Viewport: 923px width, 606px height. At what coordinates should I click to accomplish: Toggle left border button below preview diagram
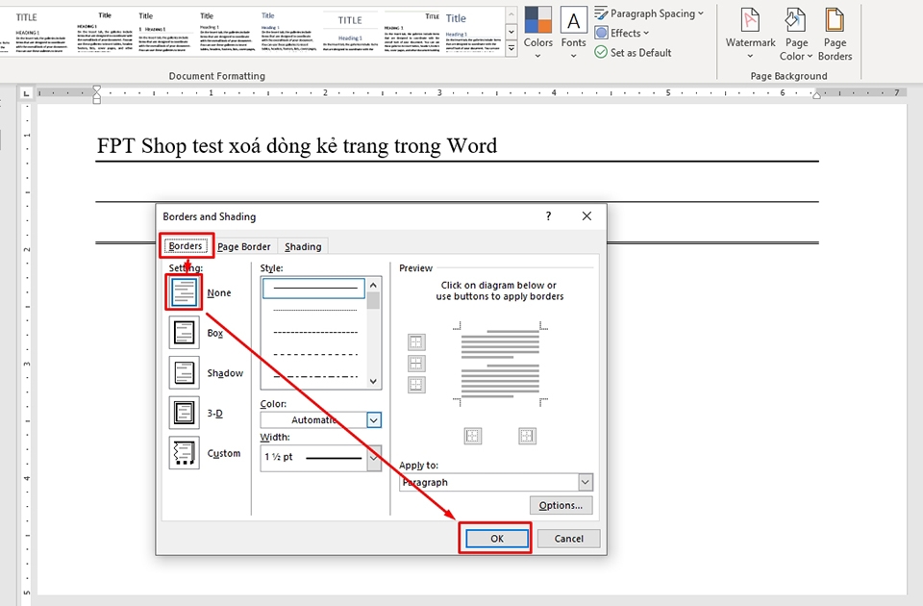(x=473, y=436)
